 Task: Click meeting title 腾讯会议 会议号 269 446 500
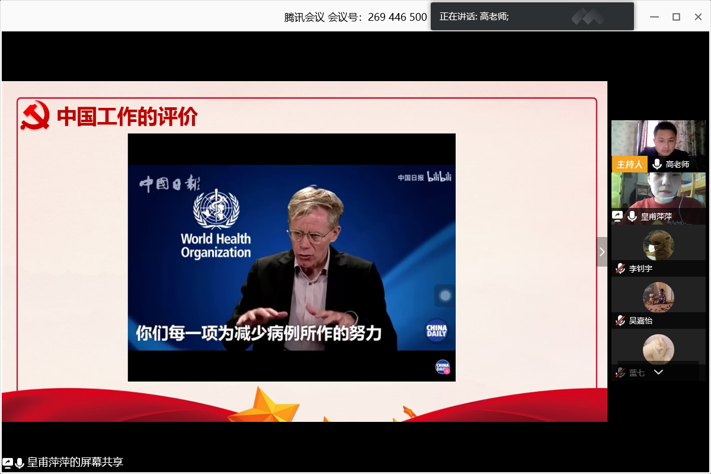click(355, 17)
